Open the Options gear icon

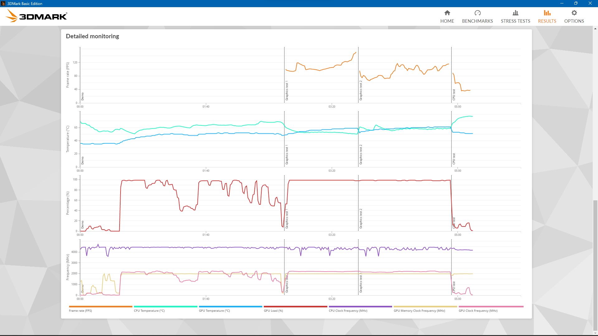pyautogui.click(x=574, y=13)
